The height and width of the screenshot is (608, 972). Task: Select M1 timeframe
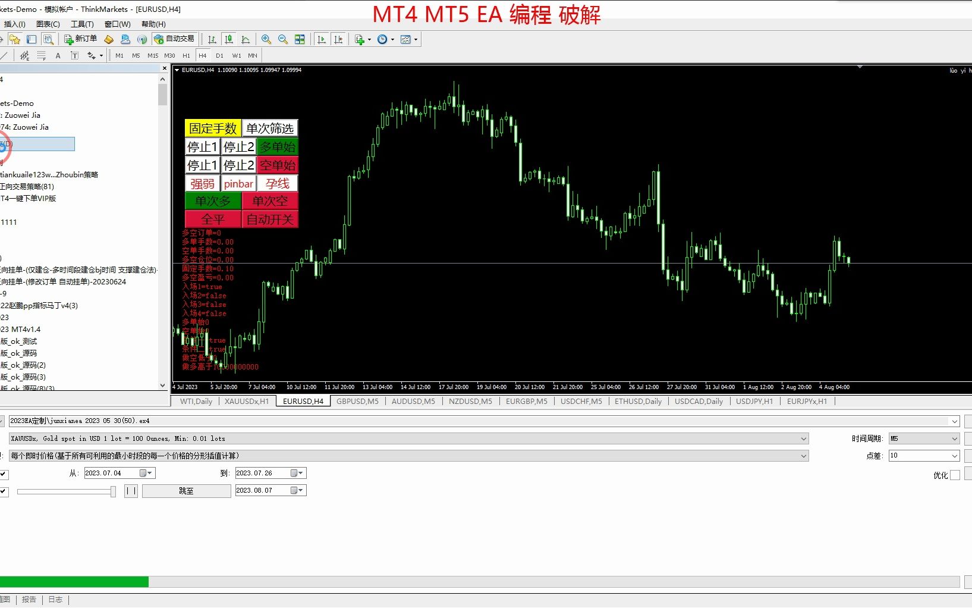[119, 55]
